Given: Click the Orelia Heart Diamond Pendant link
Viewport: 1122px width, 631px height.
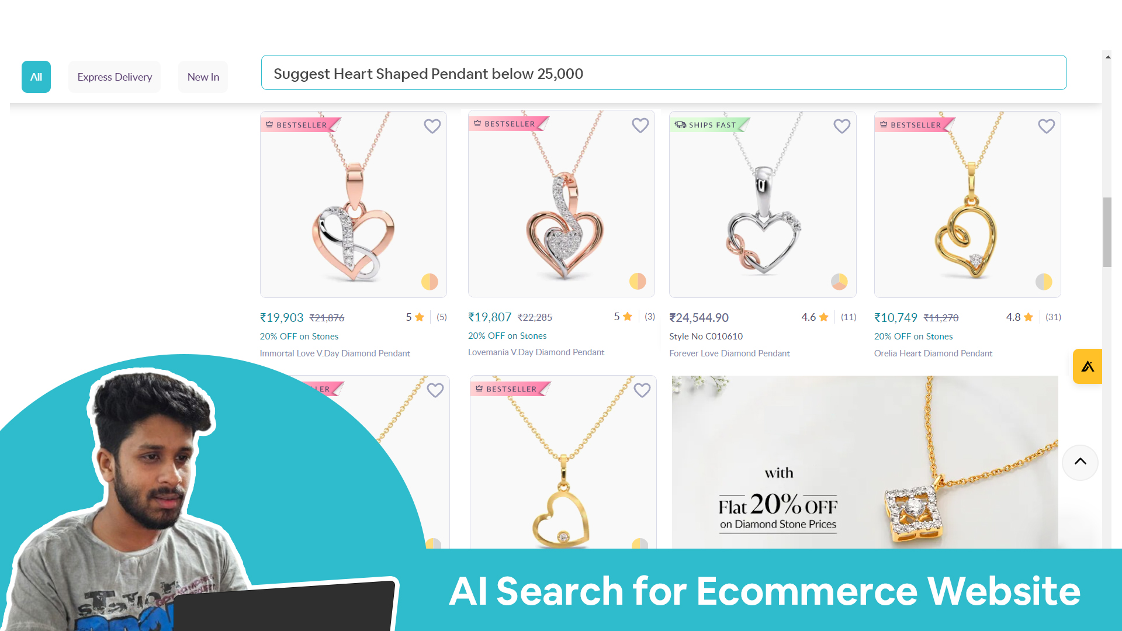Looking at the screenshot, I should point(933,353).
